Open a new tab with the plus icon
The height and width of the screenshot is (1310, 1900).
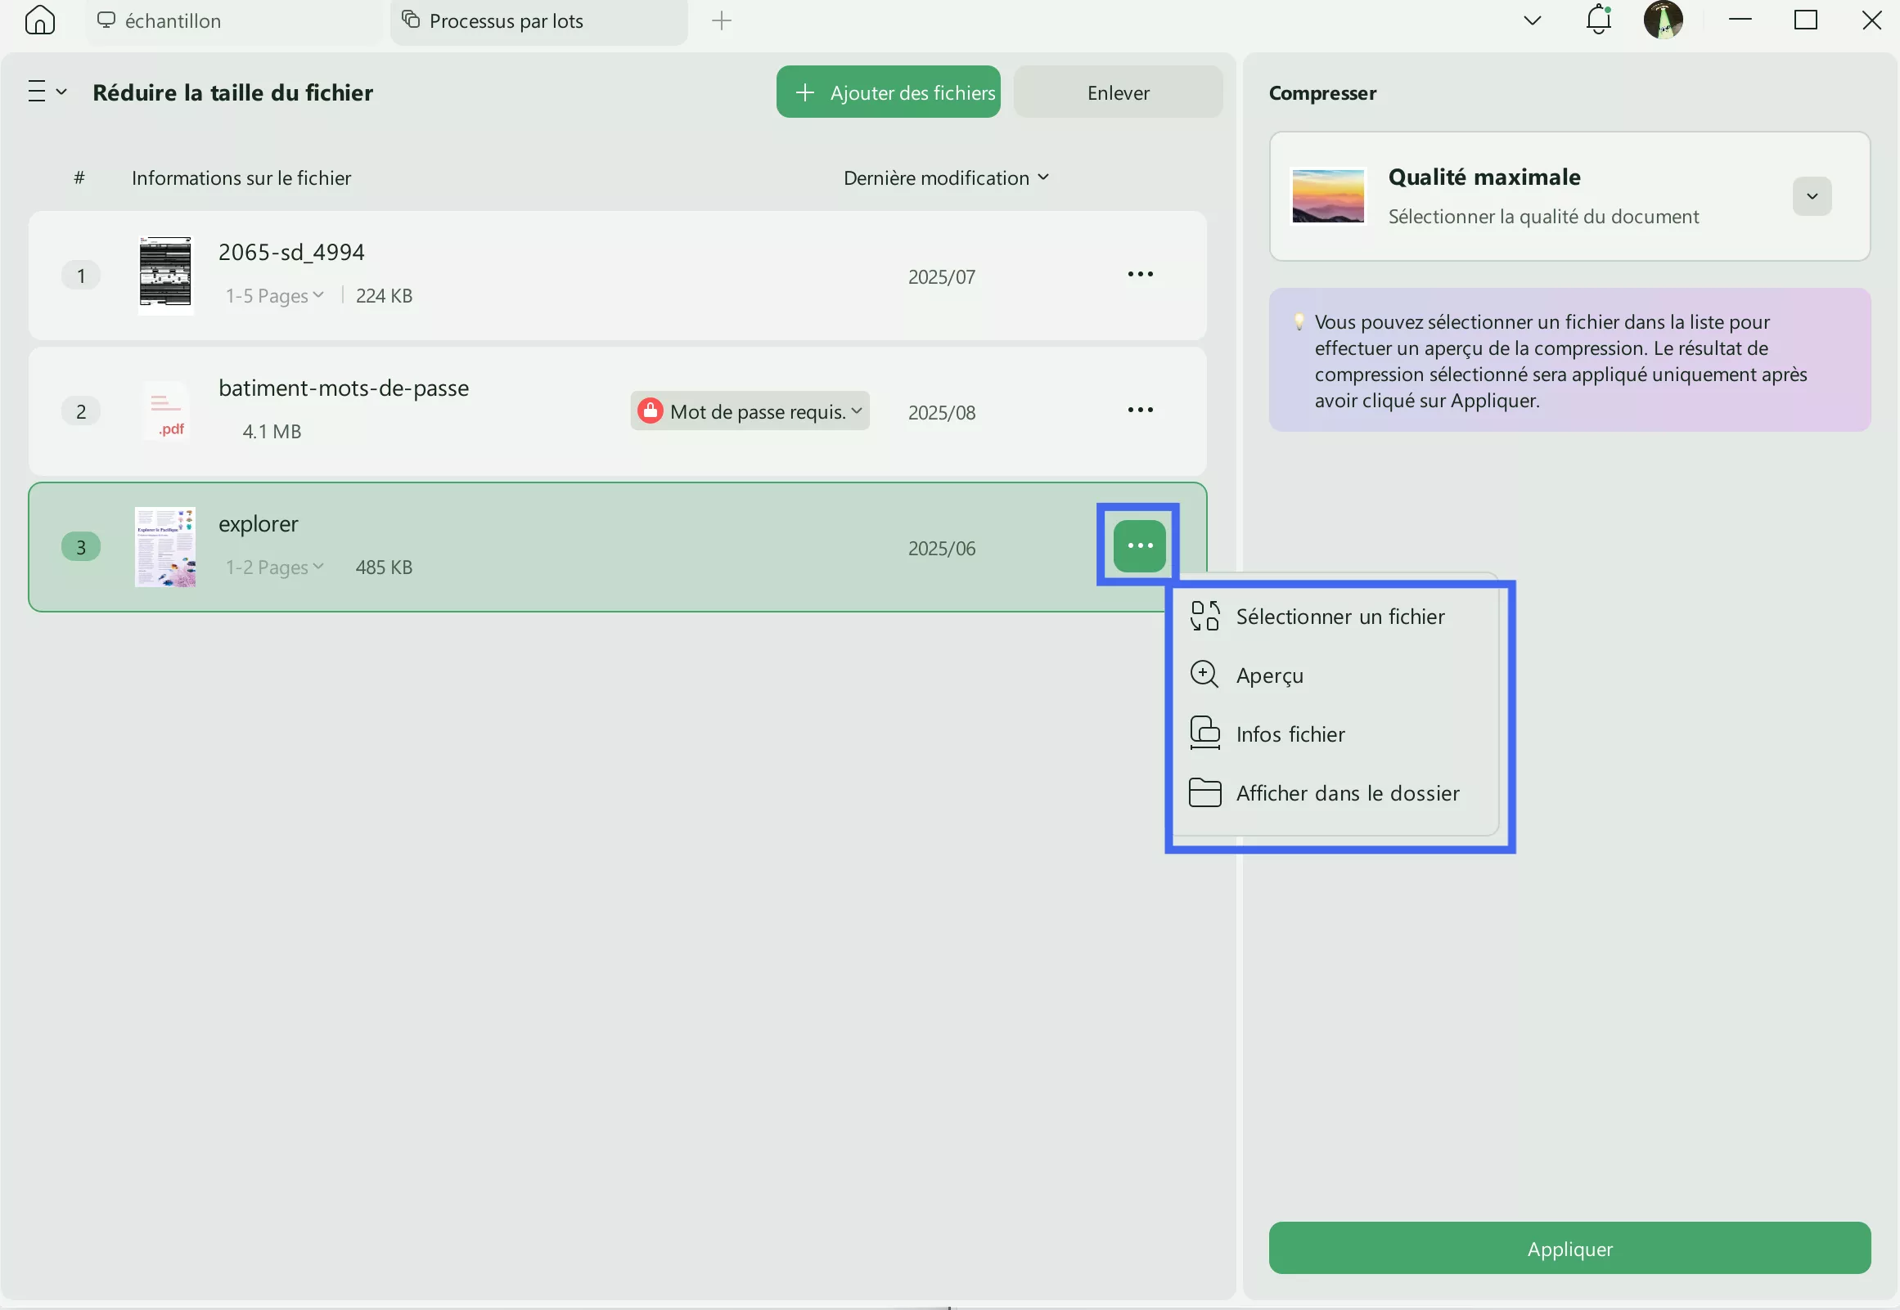(721, 20)
